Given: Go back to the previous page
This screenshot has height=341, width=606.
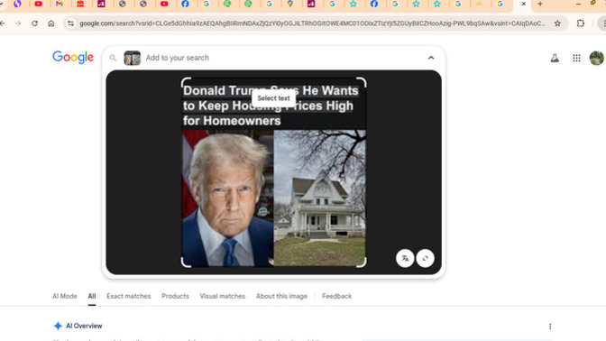Looking at the screenshot, I should pyautogui.click(x=3, y=23).
